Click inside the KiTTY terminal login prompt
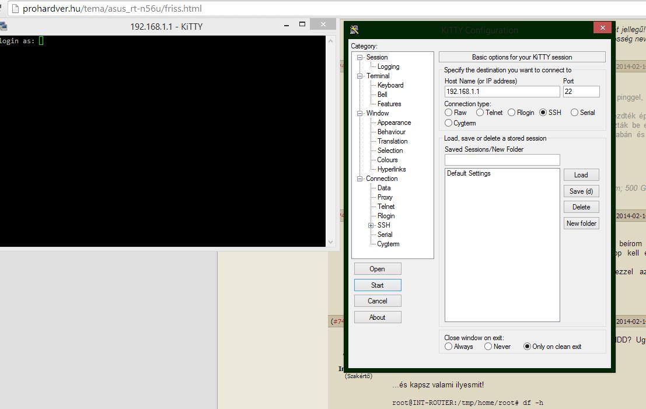Viewport: 646px width, 409px height. coord(41,41)
